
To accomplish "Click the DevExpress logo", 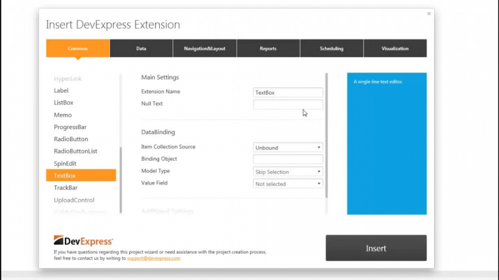I will (83, 241).
